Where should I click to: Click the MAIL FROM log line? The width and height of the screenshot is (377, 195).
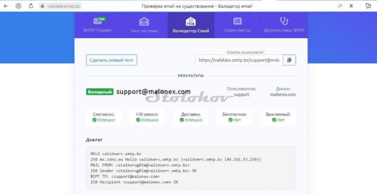tap(140, 165)
